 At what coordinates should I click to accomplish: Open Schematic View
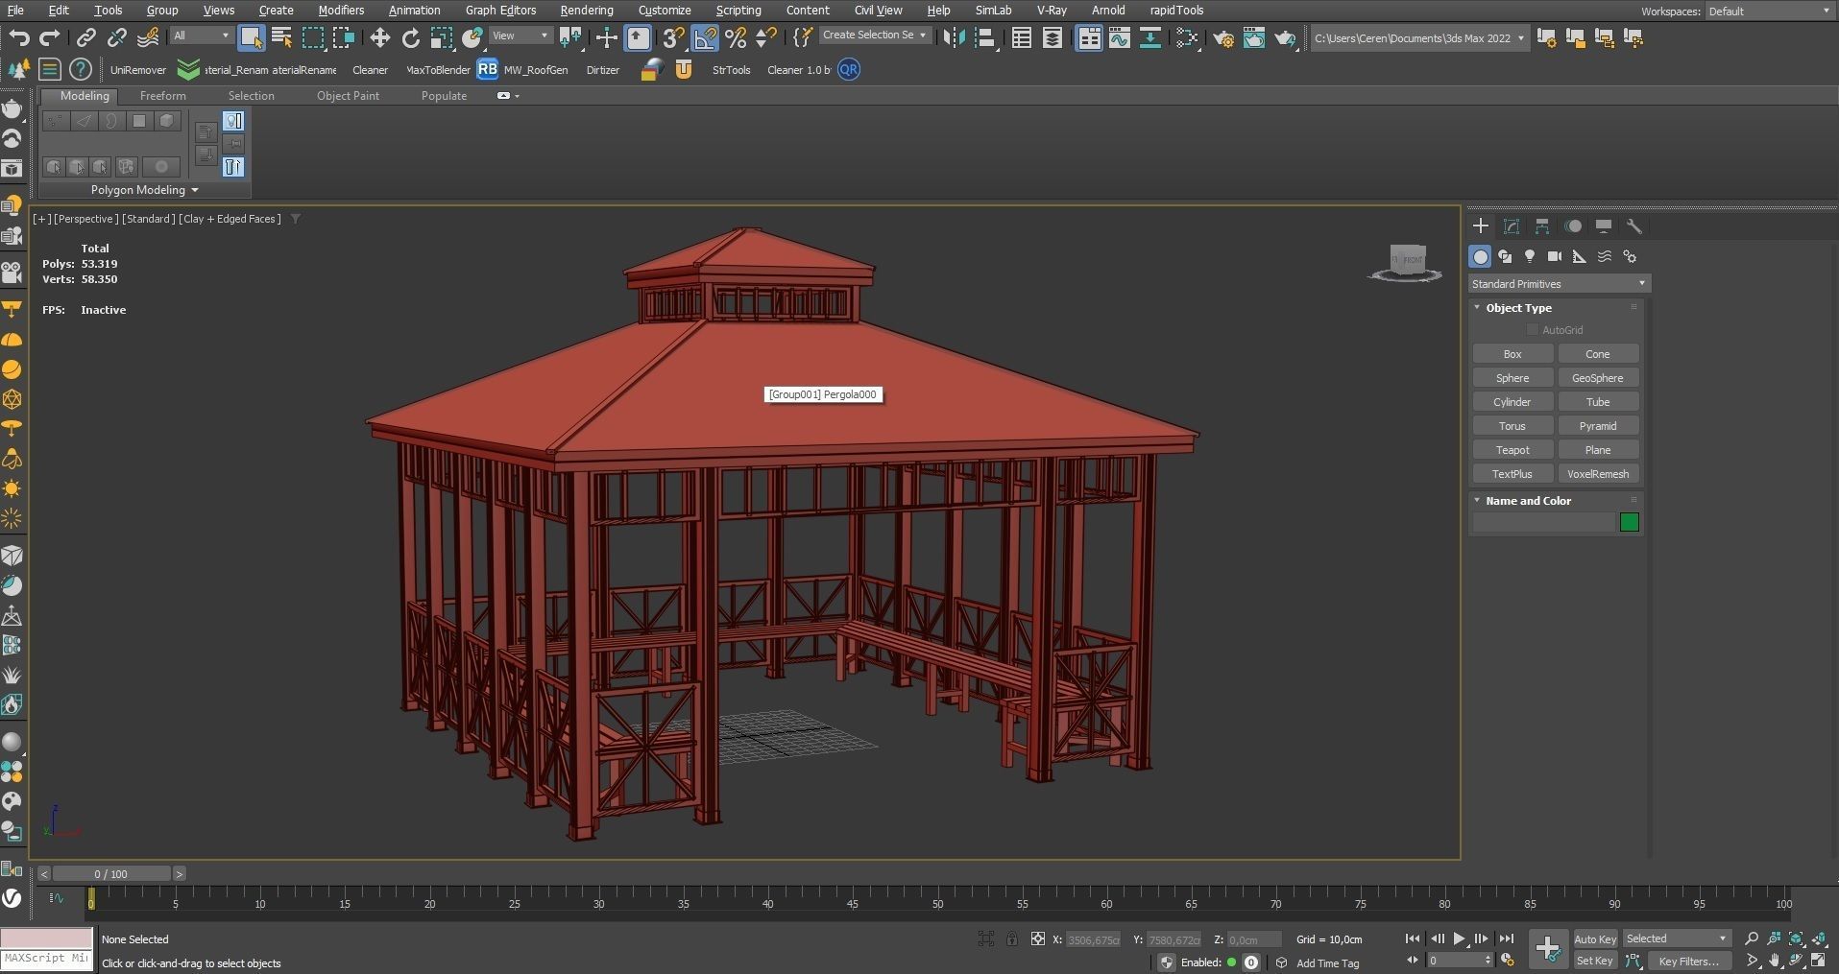[x=1150, y=37]
